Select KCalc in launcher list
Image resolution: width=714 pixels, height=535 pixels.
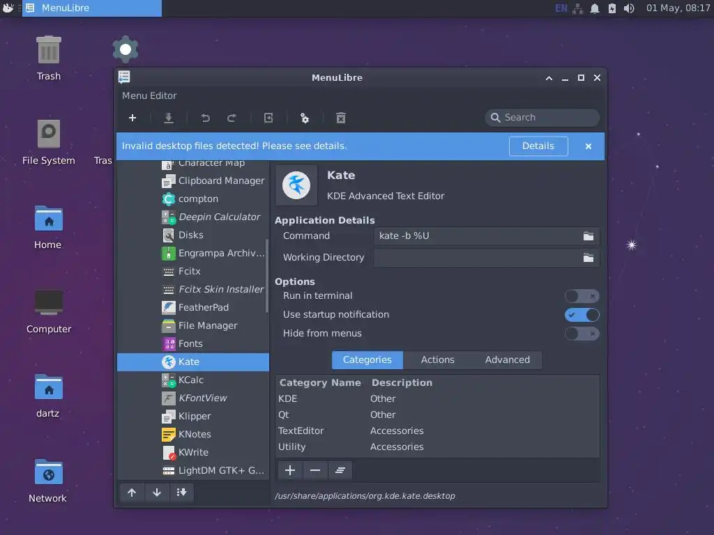tap(193, 380)
